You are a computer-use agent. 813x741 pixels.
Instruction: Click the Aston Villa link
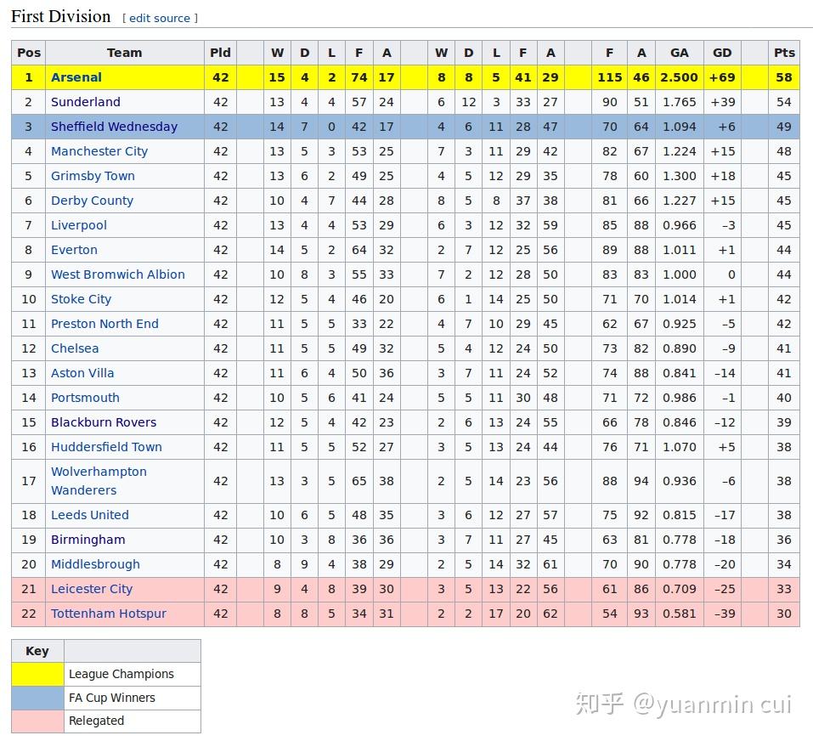point(82,373)
